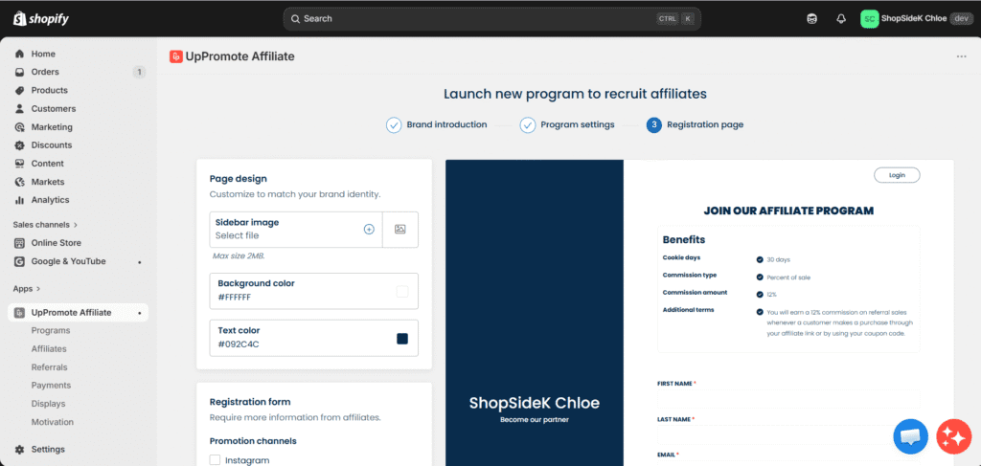
Task: Open the three-dot app menu
Action: tap(962, 56)
